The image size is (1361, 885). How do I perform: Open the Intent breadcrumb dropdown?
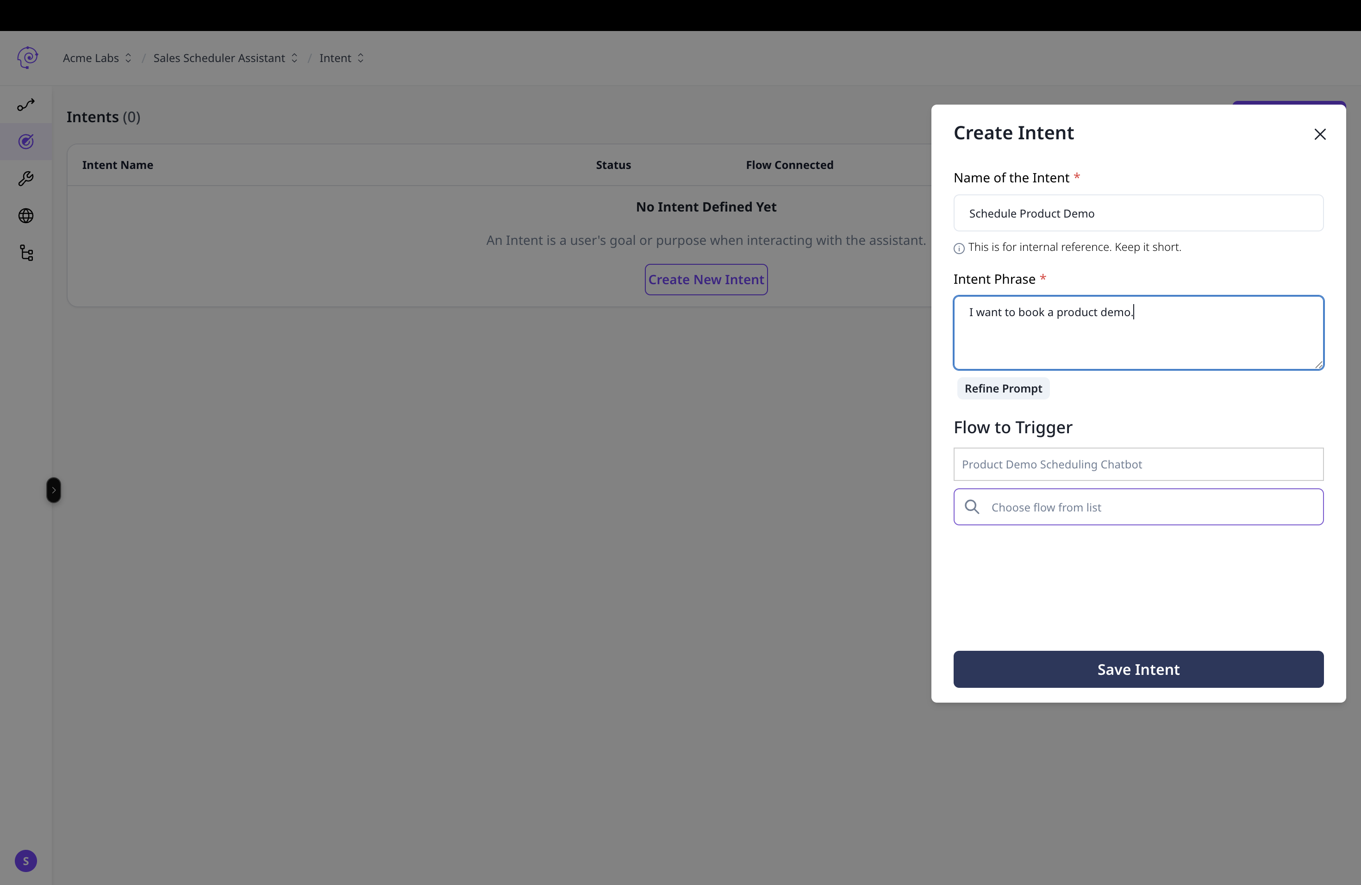coord(341,58)
